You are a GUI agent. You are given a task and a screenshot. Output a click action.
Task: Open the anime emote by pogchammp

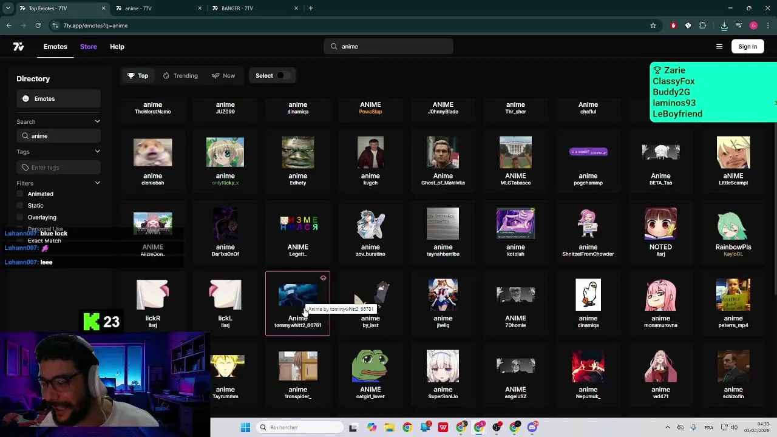click(588, 161)
